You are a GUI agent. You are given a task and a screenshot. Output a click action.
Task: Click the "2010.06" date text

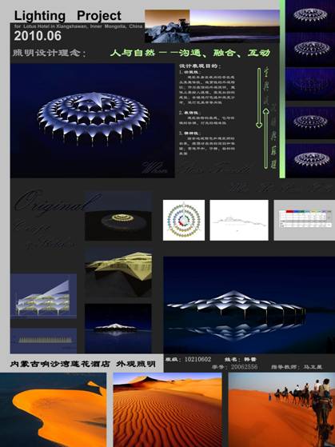coord(38,36)
